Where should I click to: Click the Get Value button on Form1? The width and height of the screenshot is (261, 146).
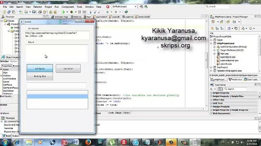[x=68, y=69]
